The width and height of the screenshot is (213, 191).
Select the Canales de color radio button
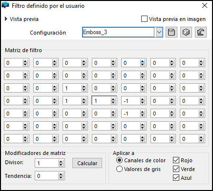point(119,160)
